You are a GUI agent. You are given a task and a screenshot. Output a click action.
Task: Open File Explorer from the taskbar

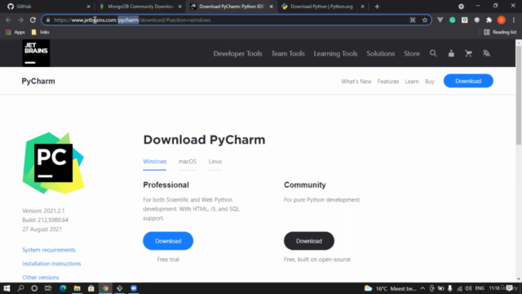point(77,288)
